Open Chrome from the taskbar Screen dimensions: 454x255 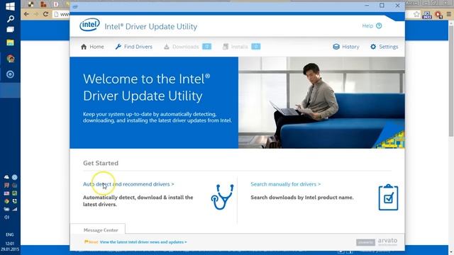coord(11,59)
